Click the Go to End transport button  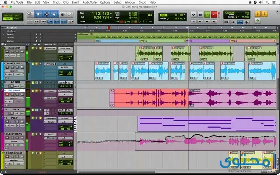pos(214,21)
